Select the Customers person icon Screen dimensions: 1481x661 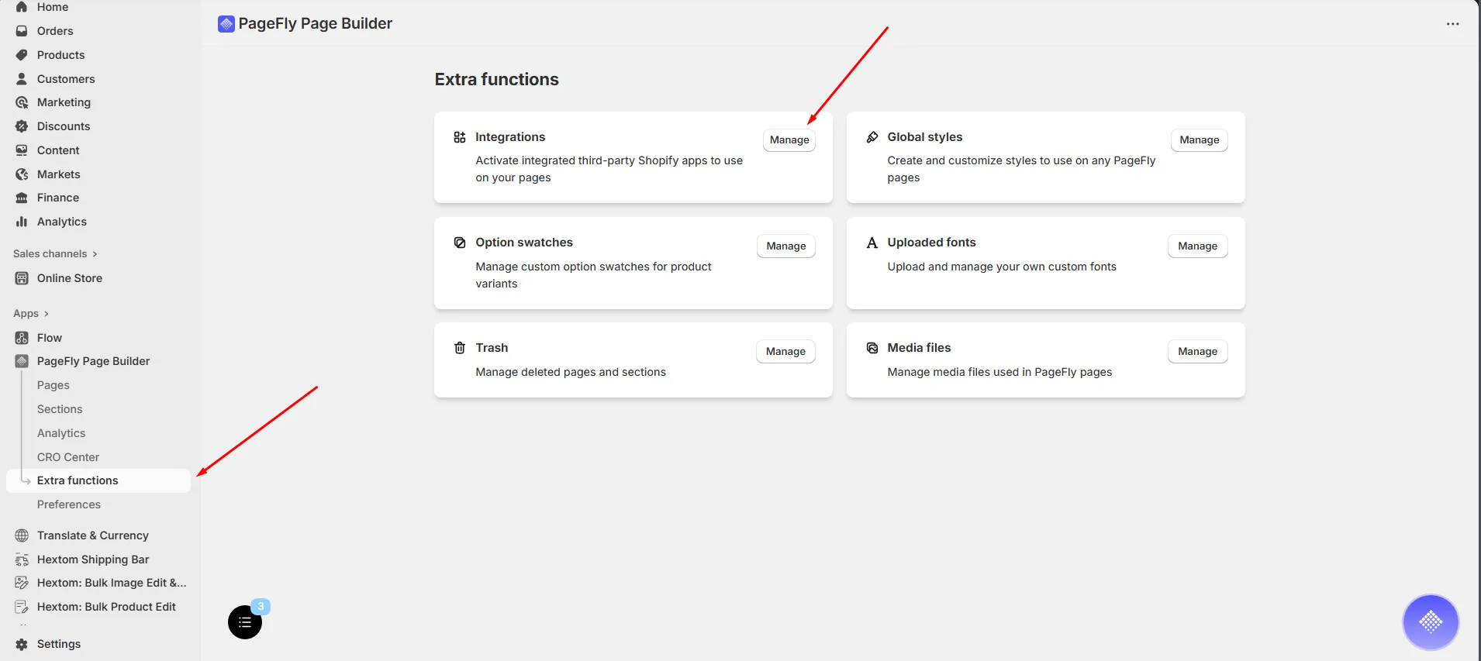click(22, 79)
